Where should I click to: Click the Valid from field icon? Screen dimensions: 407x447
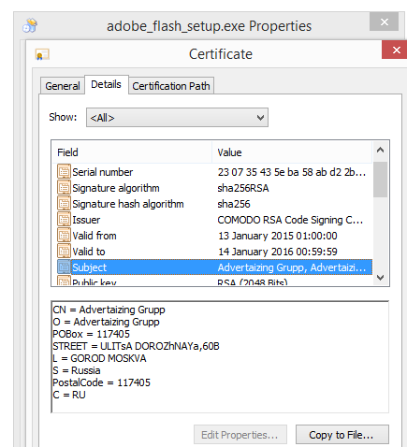click(x=64, y=236)
